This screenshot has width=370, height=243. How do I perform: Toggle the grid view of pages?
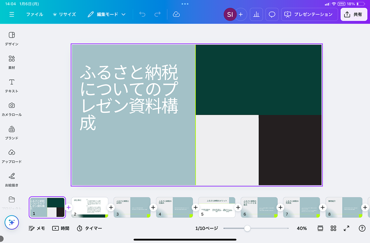[x=333, y=228]
